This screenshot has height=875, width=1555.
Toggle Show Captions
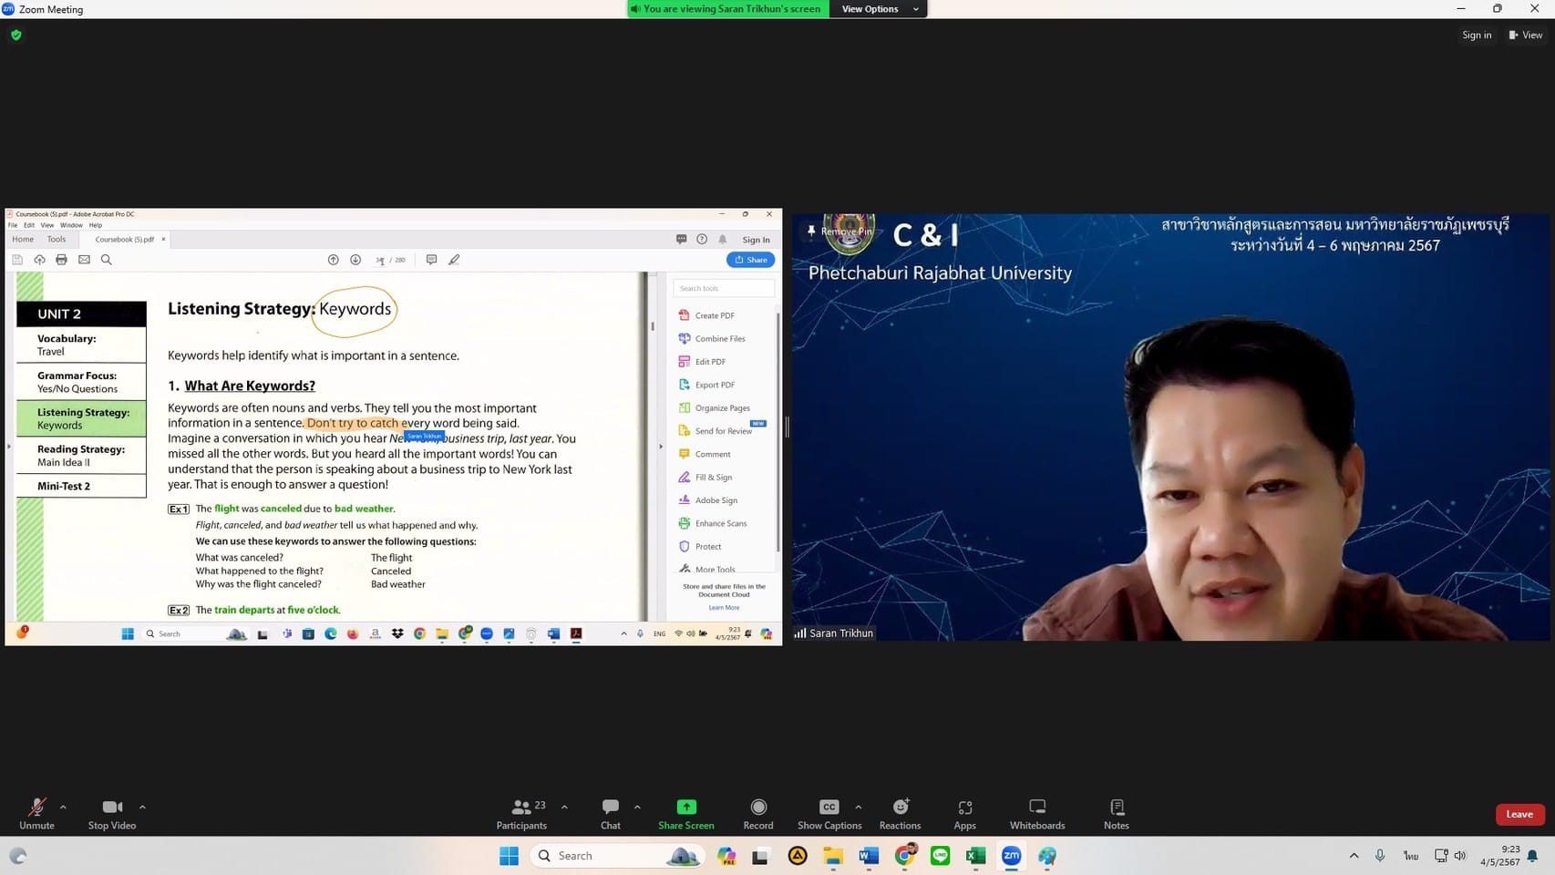coord(829,814)
